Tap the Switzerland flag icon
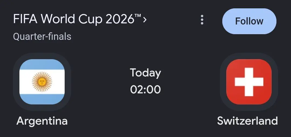This screenshot has height=137, width=291. [x=249, y=82]
